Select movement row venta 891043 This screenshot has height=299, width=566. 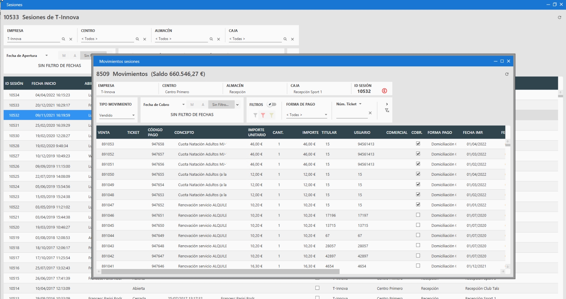(301, 246)
